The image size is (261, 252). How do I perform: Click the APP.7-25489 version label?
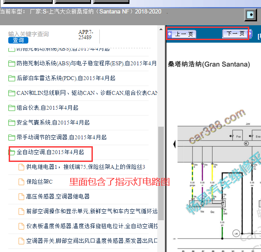point(85,35)
